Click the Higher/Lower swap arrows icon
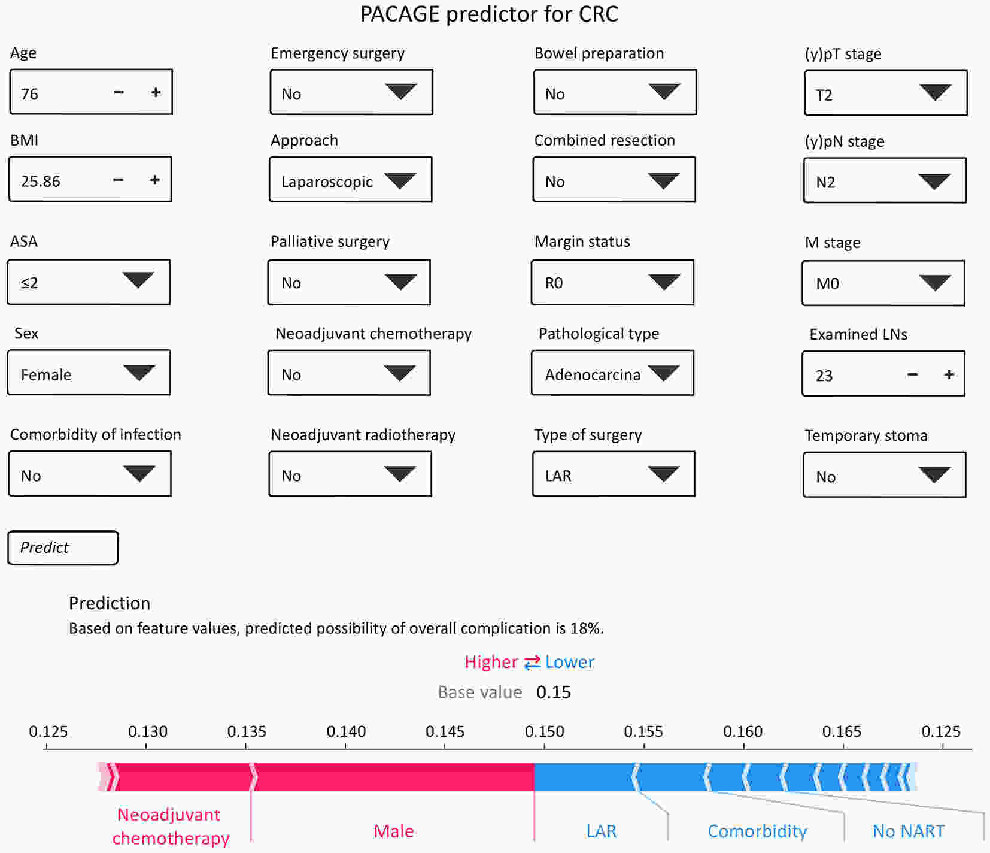990x853 pixels. [x=532, y=663]
